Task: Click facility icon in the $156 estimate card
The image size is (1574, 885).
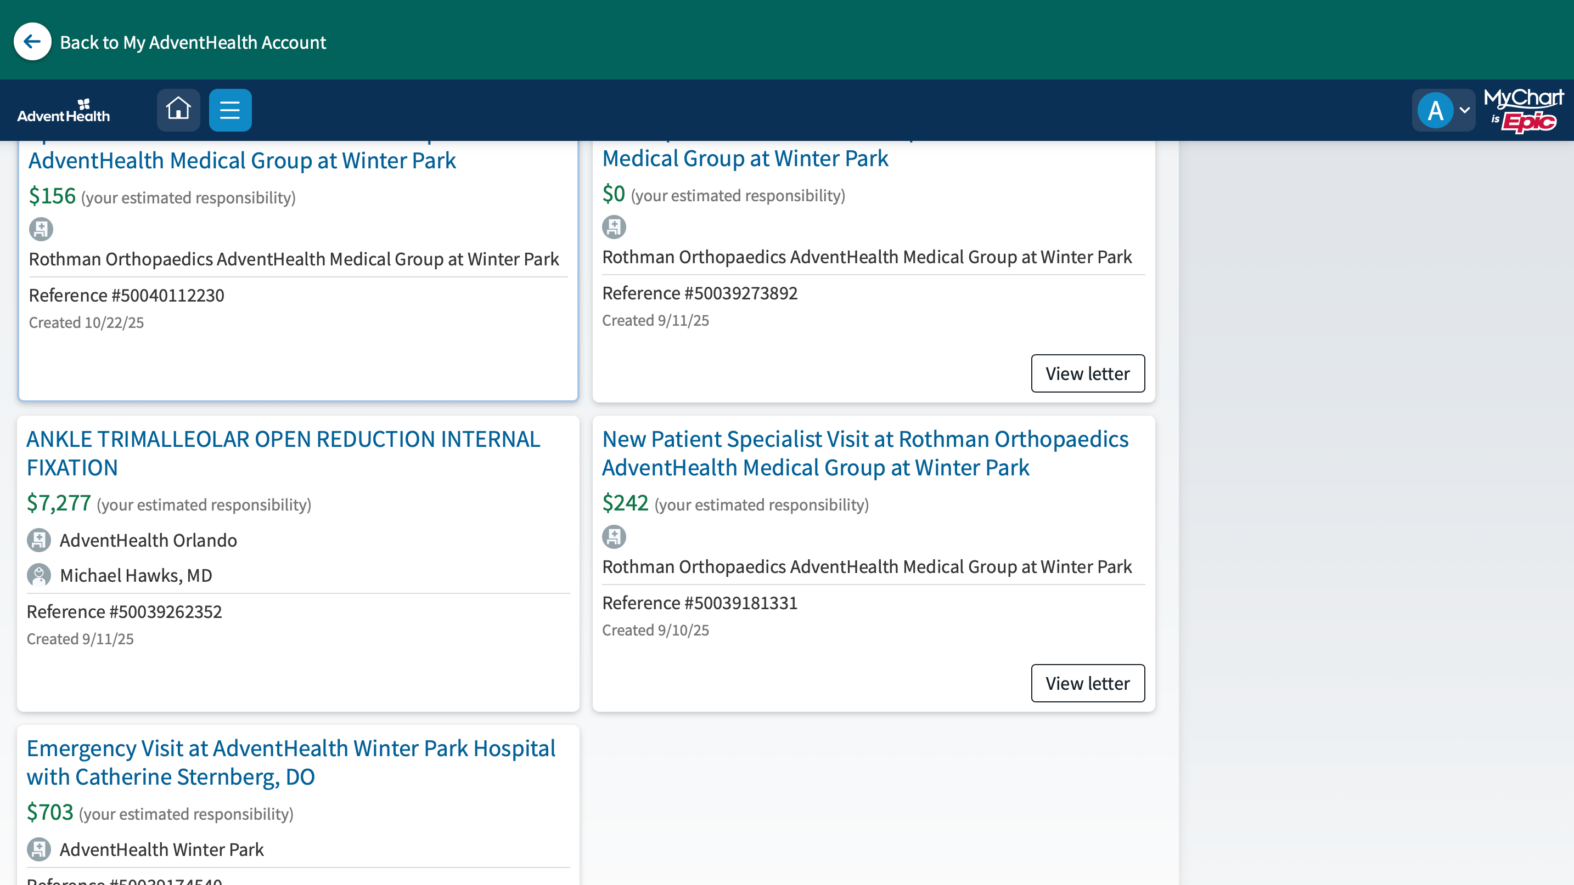Action: coord(41,230)
